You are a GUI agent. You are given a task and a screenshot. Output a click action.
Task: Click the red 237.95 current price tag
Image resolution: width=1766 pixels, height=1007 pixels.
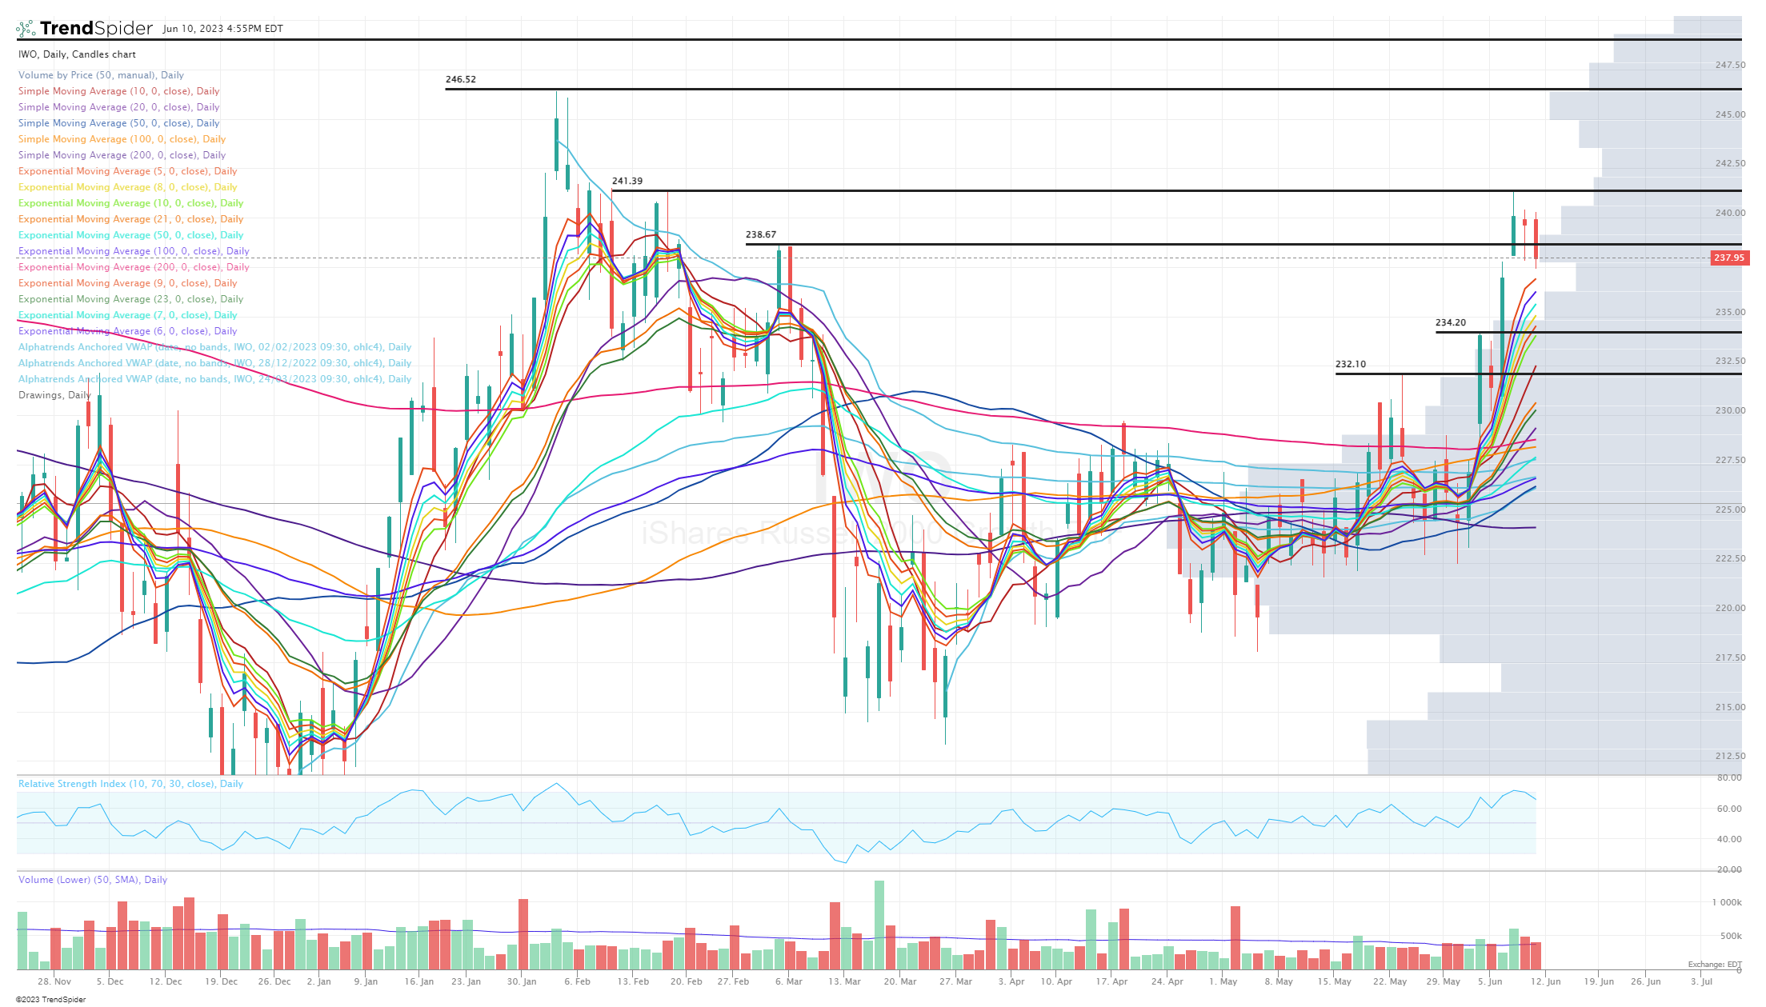click(x=1729, y=258)
